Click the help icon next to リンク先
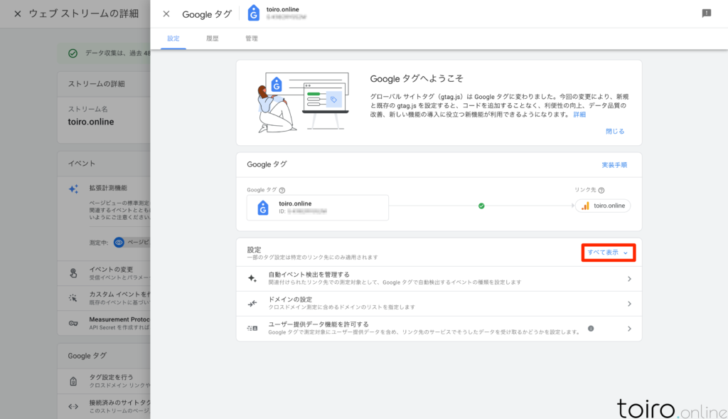The image size is (728, 419). pyautogui.click(x=601, y=190)
